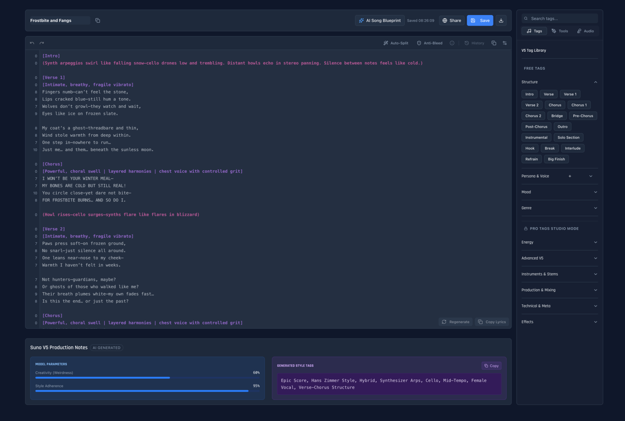The image size is (625, 421).
Task: Click the undo arrow in the editor
Action: [x=32, y=43]
